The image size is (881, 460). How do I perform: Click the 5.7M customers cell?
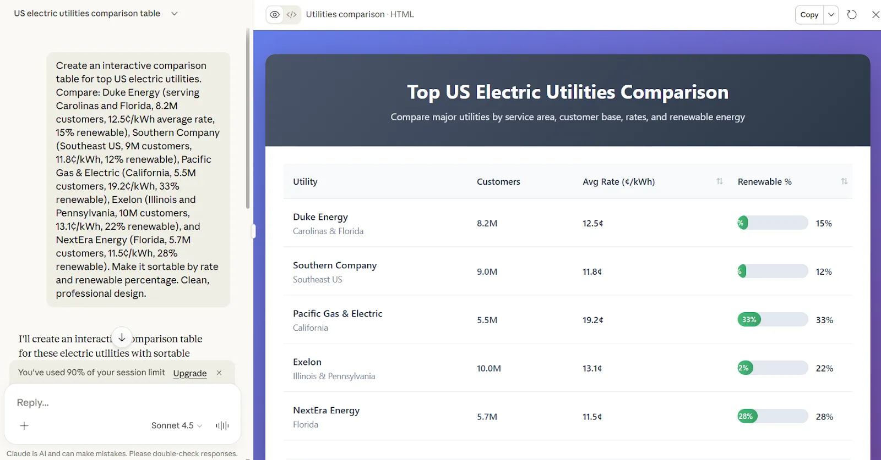[487, 417]
